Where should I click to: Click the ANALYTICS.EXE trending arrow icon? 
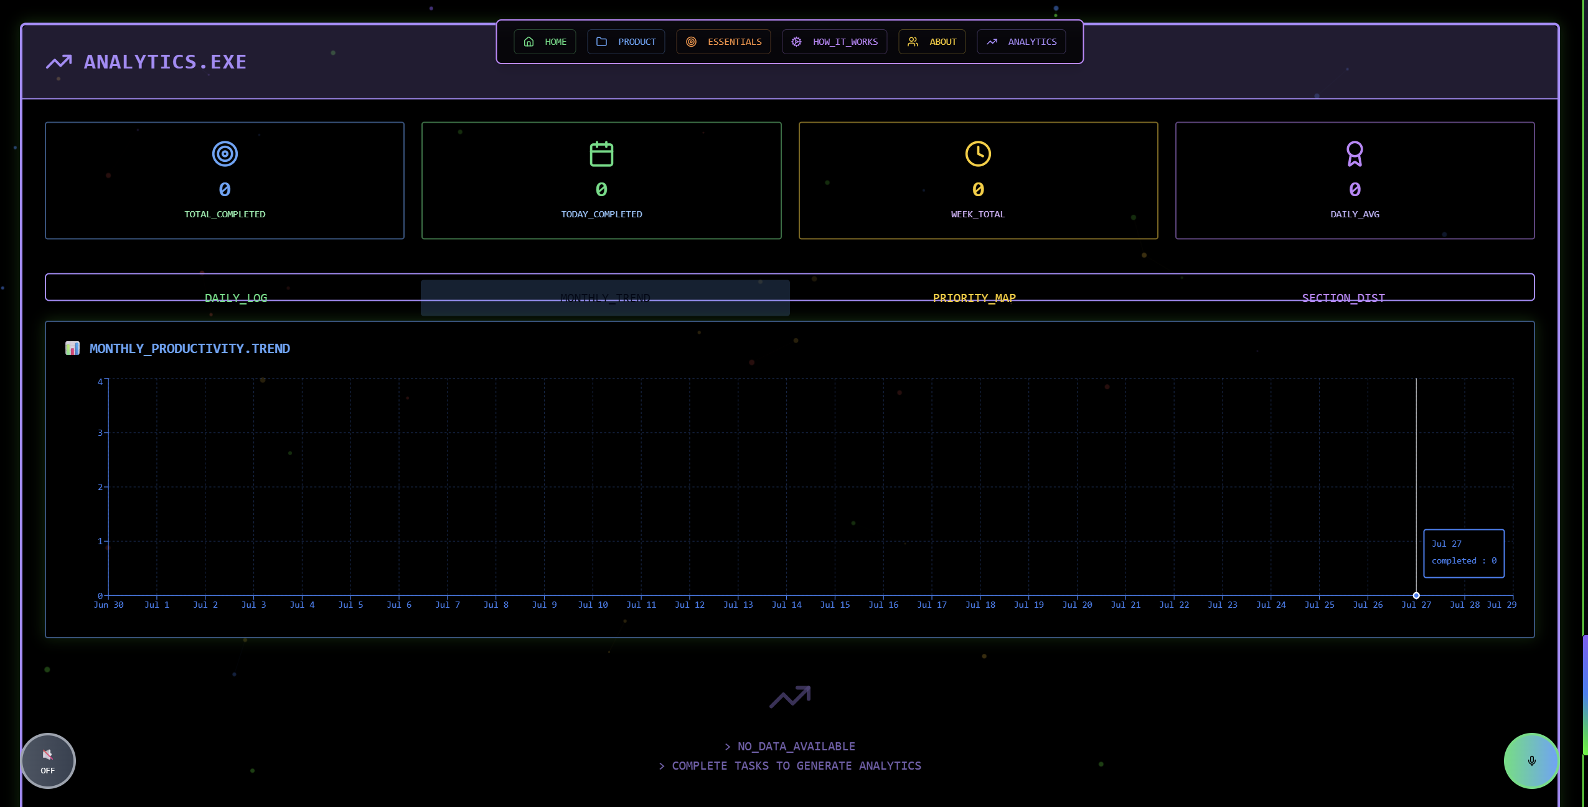point(59,62)
